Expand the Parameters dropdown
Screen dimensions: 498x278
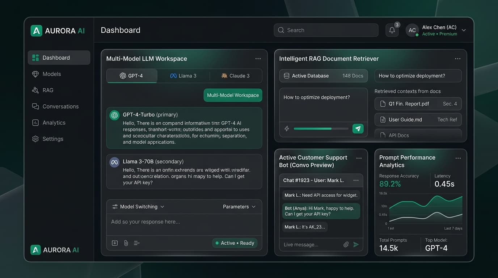coord(239,207)
